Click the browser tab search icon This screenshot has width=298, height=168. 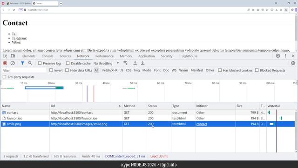[x=276, y=3]
